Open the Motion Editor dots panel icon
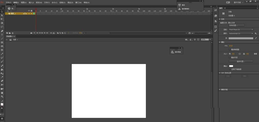This screenshot has height=122, width=259. [x=215, y=31]
